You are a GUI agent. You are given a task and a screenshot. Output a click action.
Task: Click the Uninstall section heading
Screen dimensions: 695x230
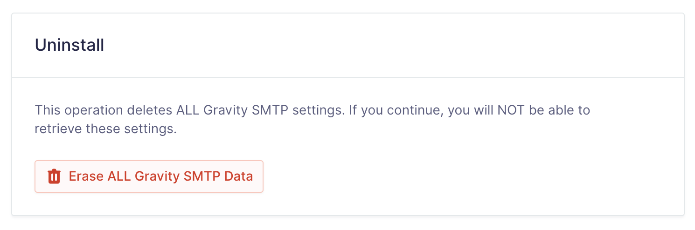coord(69,45)
